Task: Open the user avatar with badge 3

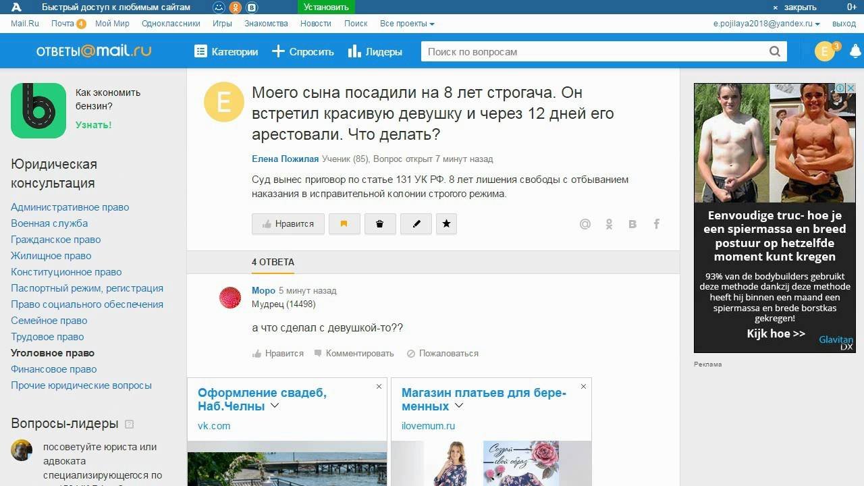Action: point(826,51)
